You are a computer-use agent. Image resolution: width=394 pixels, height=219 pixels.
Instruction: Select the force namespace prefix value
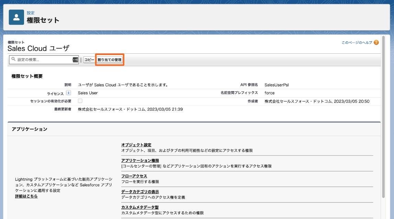point(269,93)
